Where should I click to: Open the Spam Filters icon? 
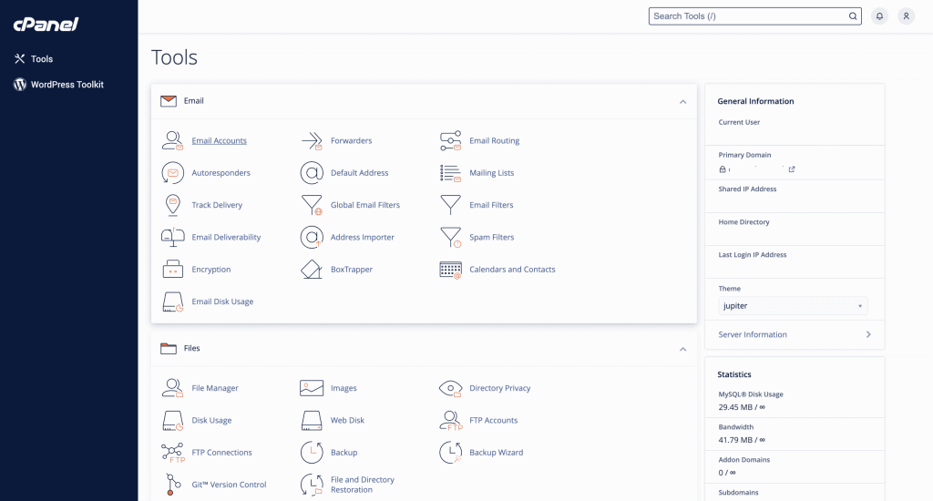[450, 237]
